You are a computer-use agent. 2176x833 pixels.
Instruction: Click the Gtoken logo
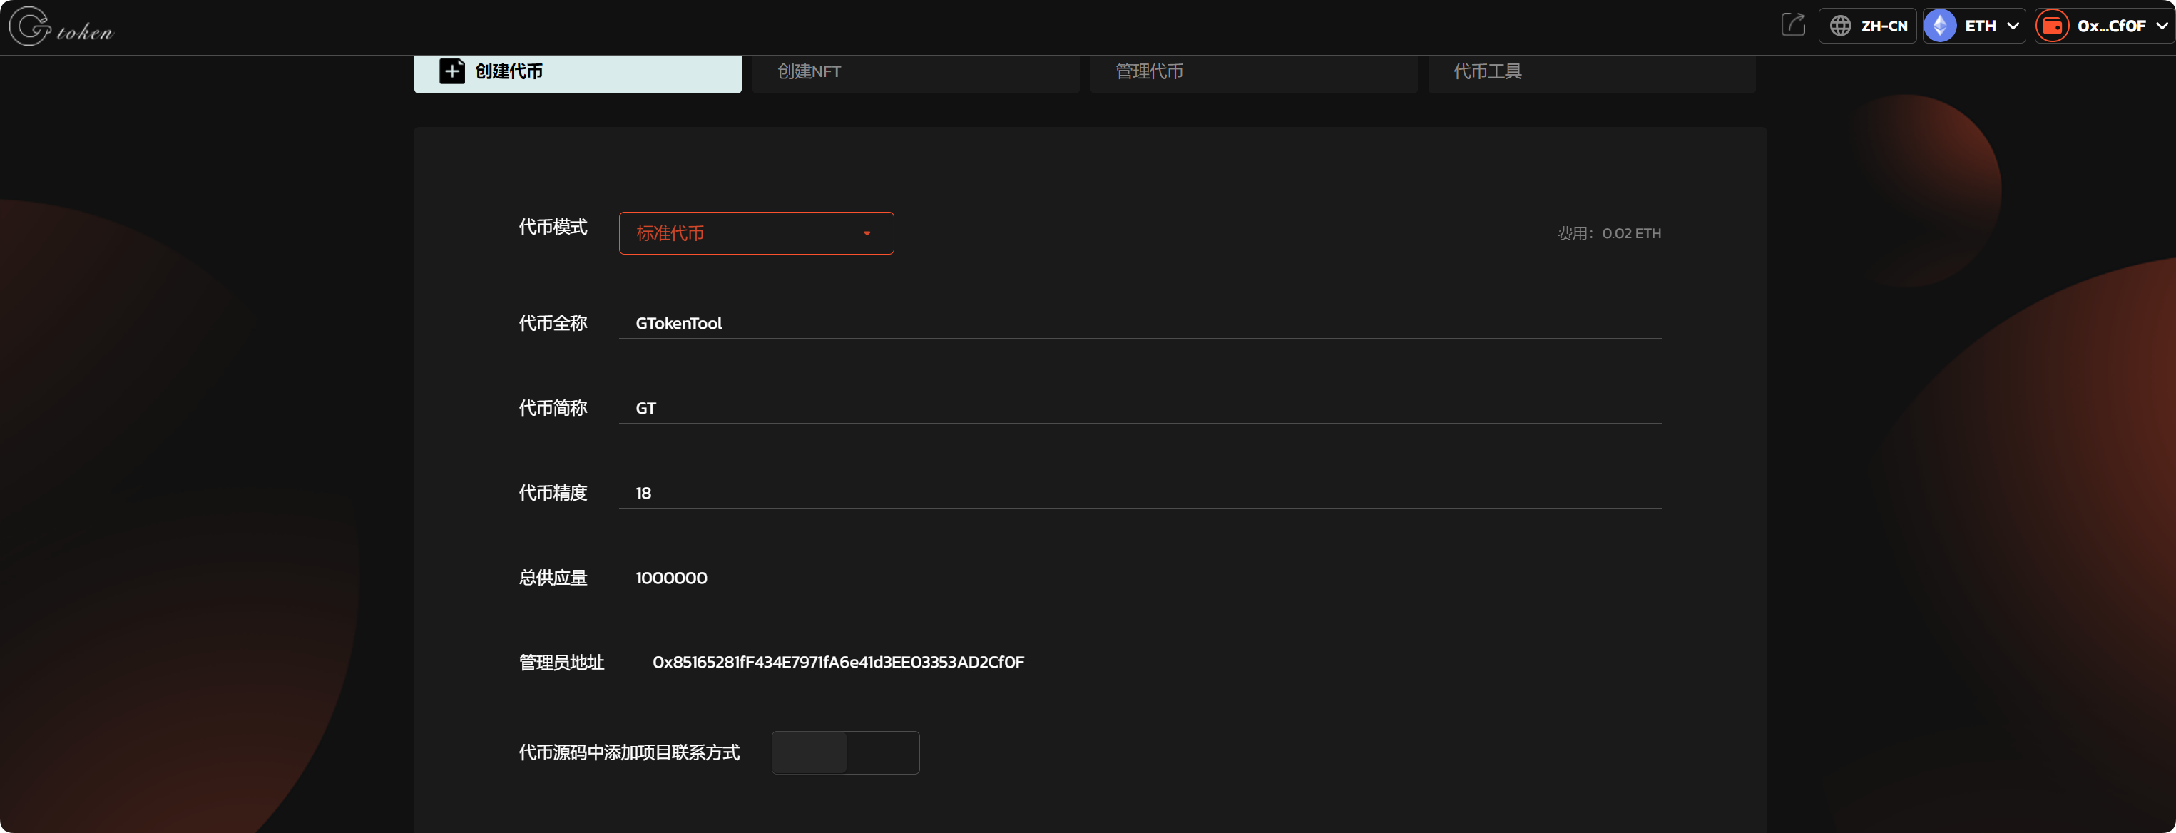click(61, 27)
